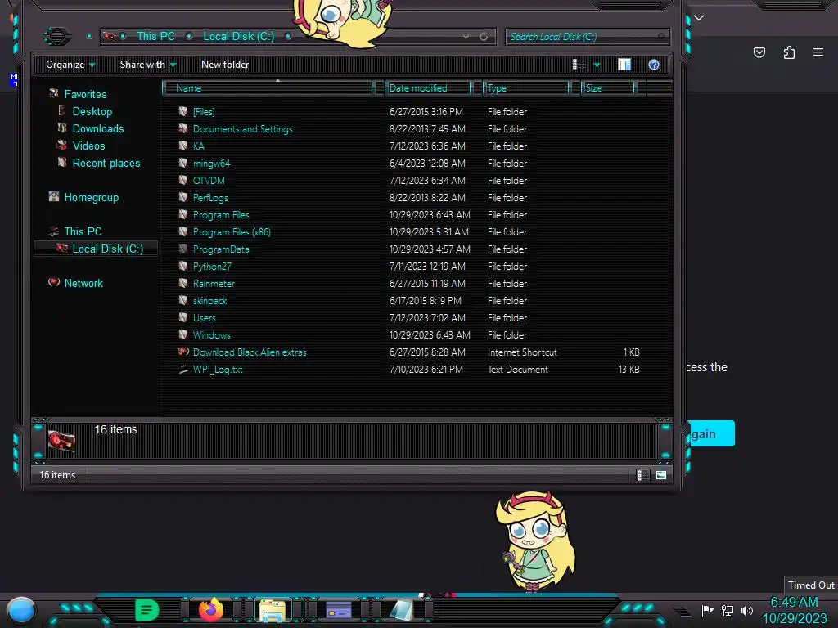Click the Program Files (x86) folder icon
This screenshot has width=838, height=628.
click(183, 231)
